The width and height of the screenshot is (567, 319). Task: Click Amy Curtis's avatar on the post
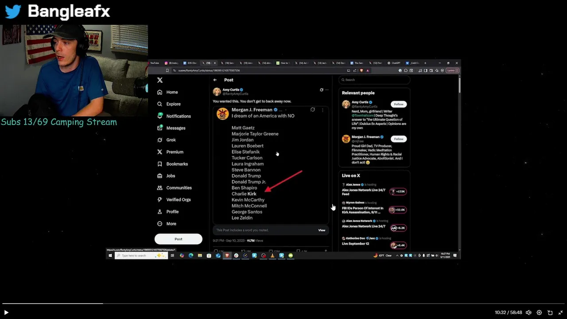coord(217,92)
